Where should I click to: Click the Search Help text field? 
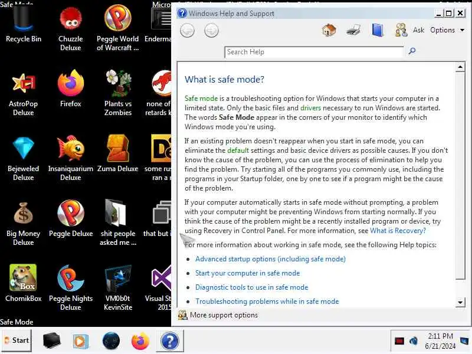[314, 52]
